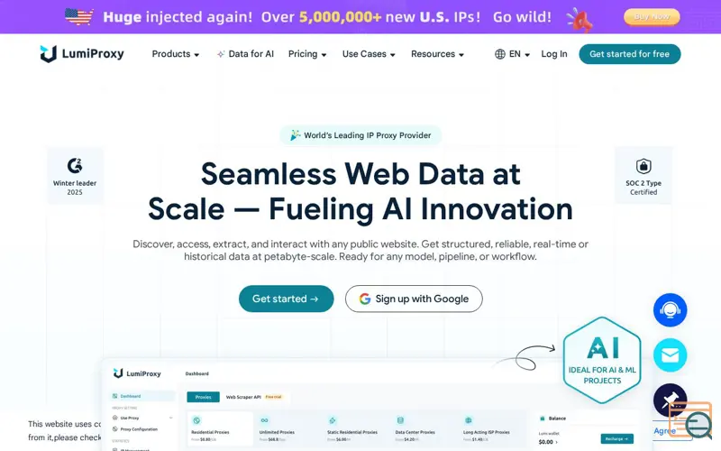Click the G2 Winter leader badge
The image size is (721, 451).
pyautogui.click(x=75, y=176)
